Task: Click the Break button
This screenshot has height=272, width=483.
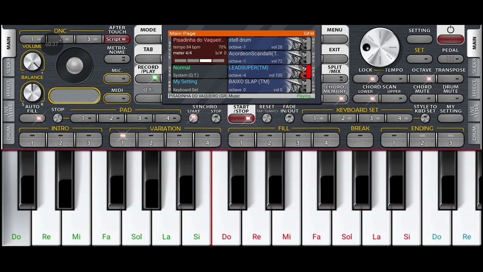Action: 360,140
